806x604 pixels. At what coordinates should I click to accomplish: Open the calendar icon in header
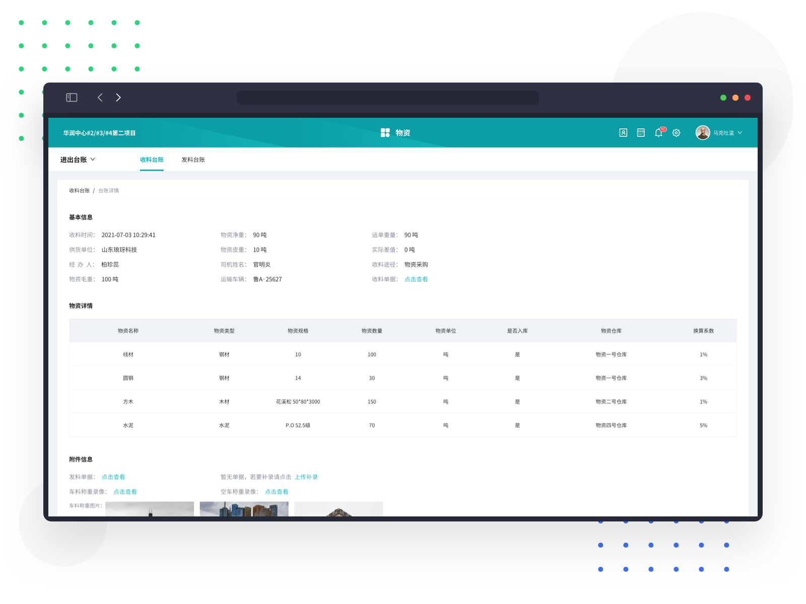(x=641, y=133)
